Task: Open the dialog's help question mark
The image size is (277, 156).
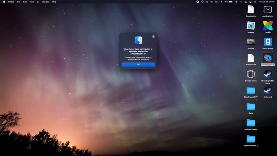Action: (153, 36)
